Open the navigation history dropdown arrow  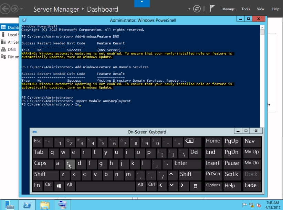(22, 9)
